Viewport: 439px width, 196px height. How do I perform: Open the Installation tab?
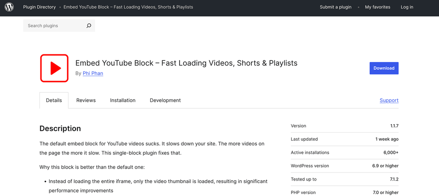click(123, 101)
